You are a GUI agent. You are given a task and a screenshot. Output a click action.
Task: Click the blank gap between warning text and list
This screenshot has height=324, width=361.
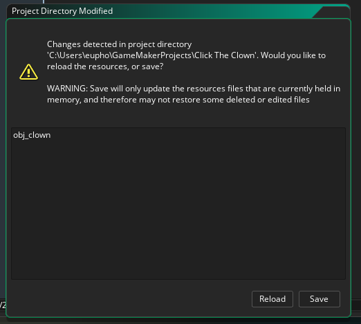(x=178, y=116)
